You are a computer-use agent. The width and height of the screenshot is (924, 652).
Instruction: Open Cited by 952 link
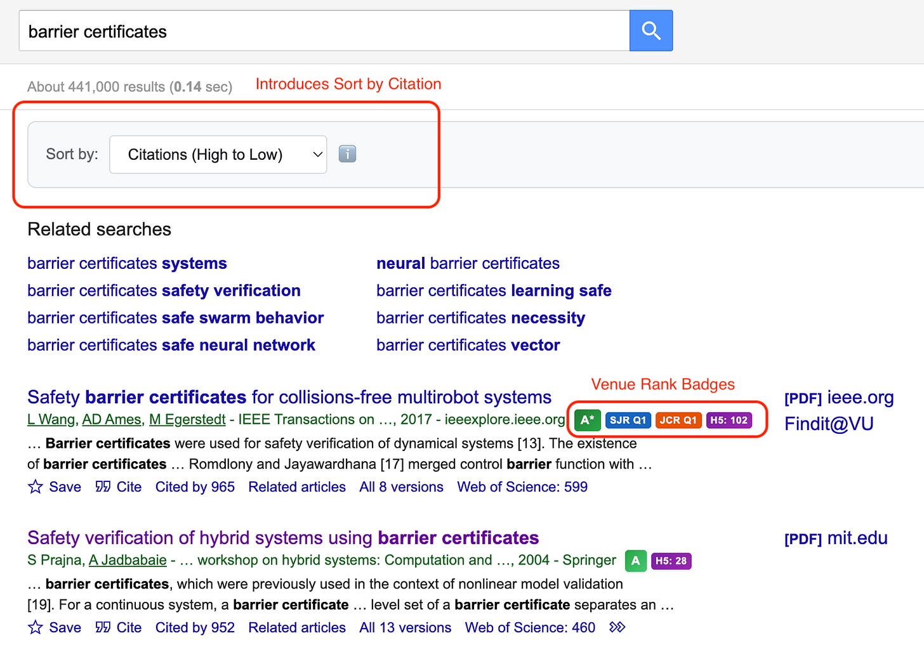pos(195,627)
